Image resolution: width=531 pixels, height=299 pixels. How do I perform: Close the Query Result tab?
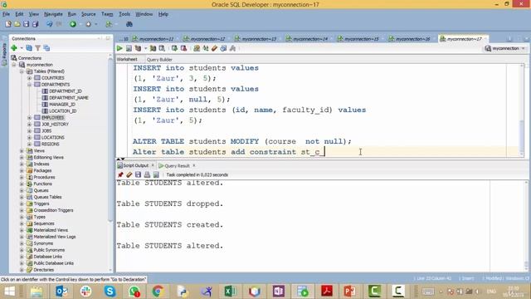click(x=194, y=165)
